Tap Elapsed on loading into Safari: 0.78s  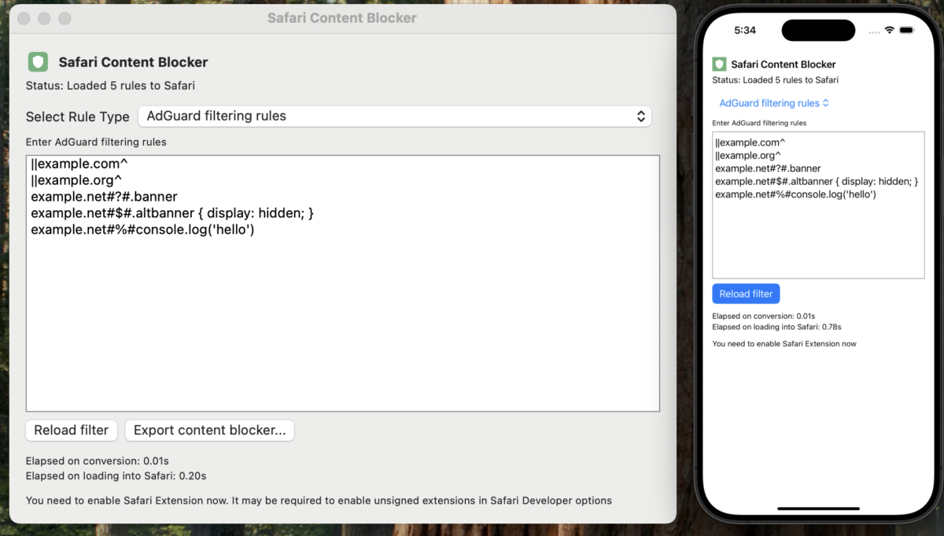point(776,327)
